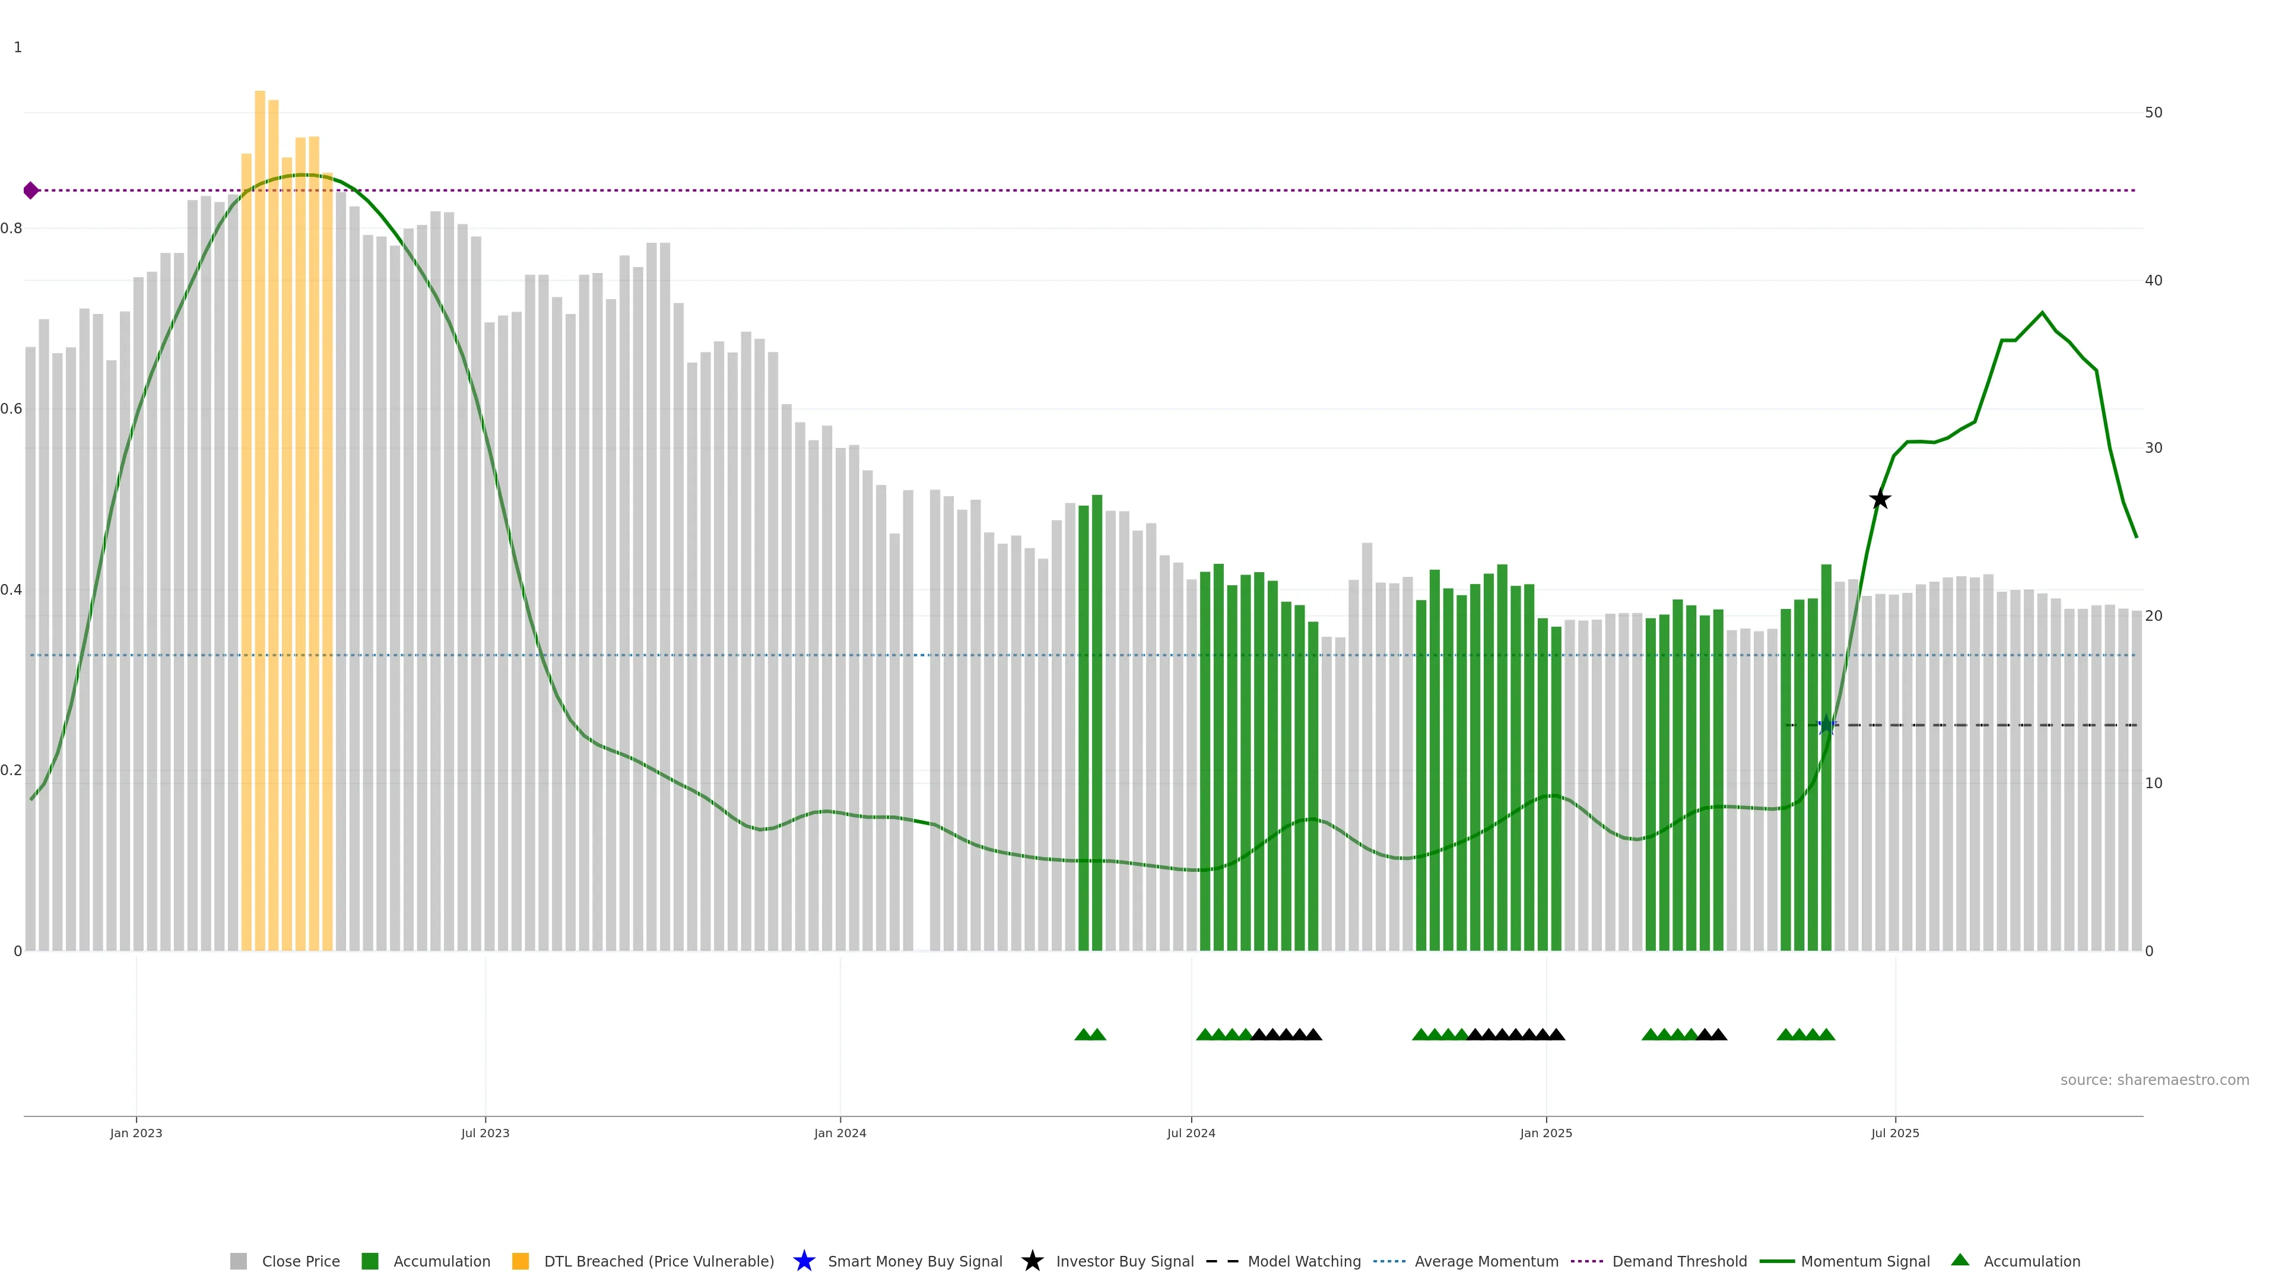Image resolution: width=2279 pixels, height=1282 pixels.
Task: Click the green Accumulation legend color swatch
Action: (x=370, y=1261)
